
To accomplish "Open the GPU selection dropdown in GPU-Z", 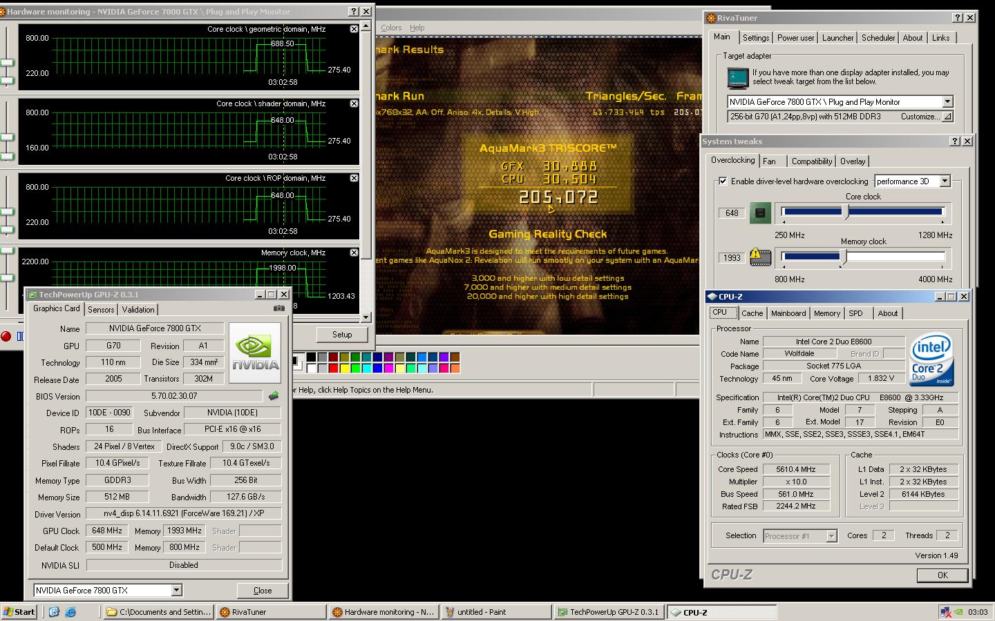I will 176,590.
